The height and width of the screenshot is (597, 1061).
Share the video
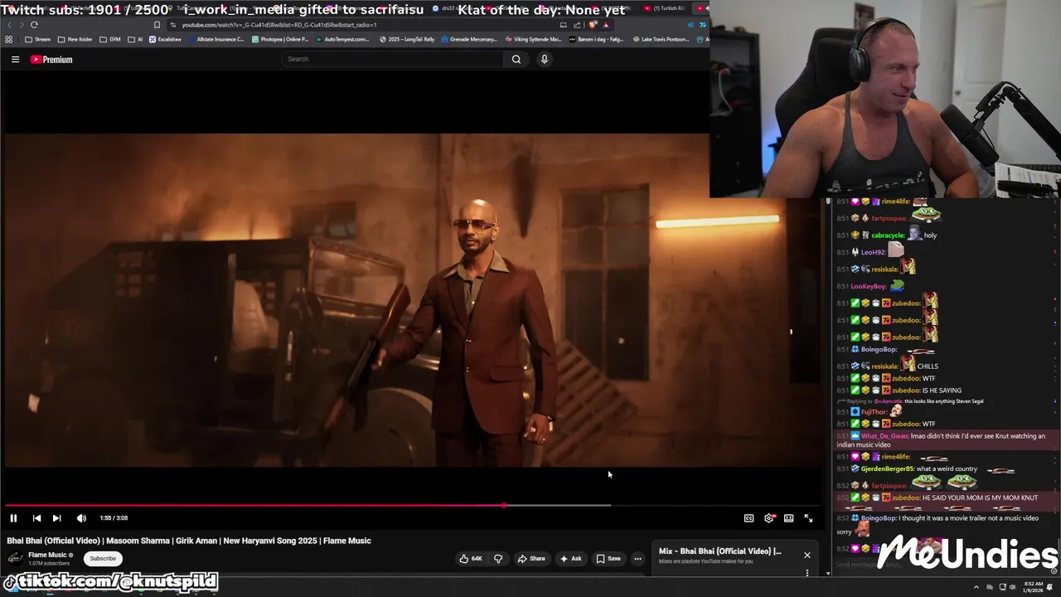point(531,559)
